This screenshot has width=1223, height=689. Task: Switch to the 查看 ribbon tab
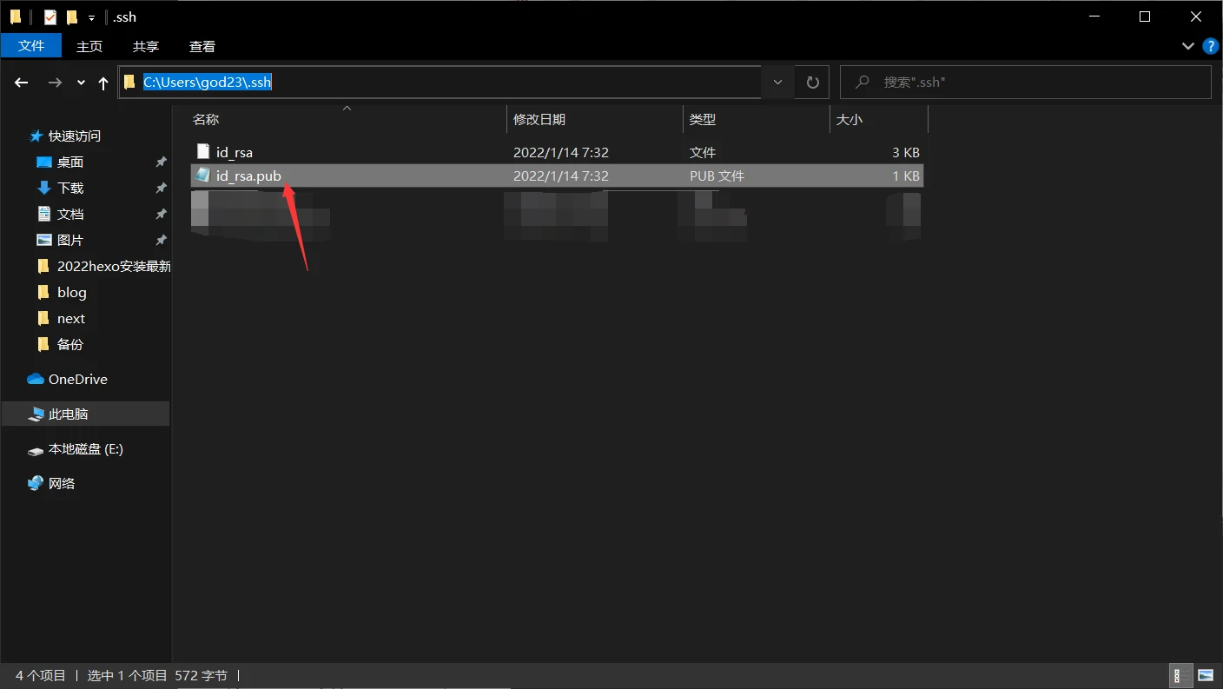(202, 47)
